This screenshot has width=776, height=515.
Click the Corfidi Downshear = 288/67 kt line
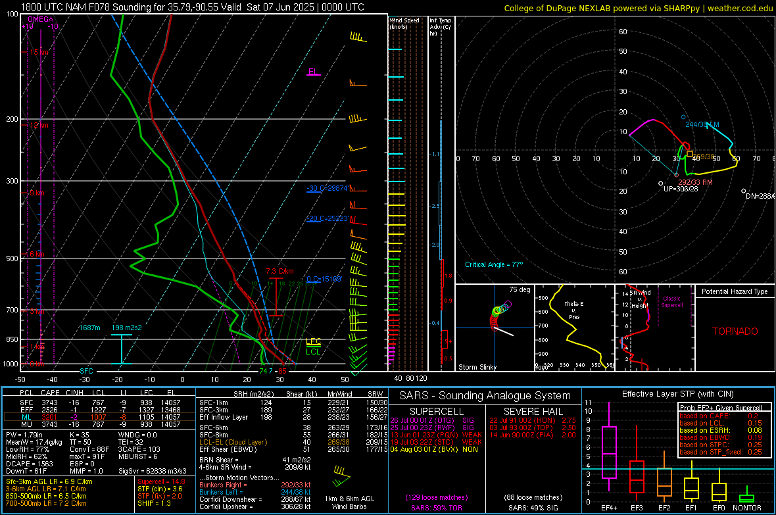point(255,500)
